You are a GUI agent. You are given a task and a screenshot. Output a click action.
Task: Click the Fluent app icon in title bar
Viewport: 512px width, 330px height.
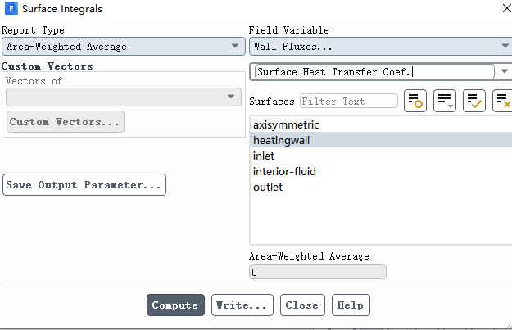[x=11, y=9]
